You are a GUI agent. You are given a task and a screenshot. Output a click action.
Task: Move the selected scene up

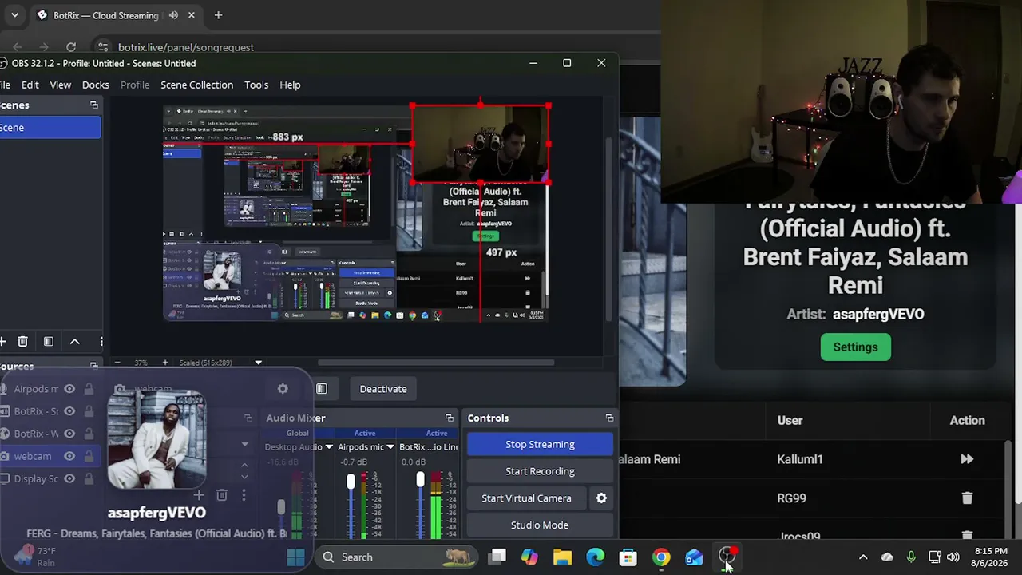point(74,342)
